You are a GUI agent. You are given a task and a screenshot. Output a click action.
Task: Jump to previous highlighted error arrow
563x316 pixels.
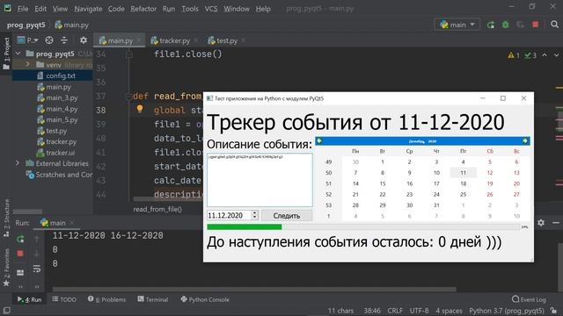click(545, 55)
